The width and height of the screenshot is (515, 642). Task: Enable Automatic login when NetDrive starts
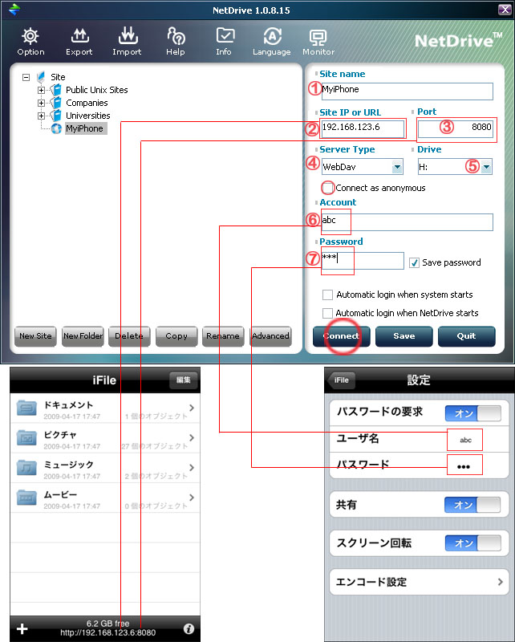327,313
